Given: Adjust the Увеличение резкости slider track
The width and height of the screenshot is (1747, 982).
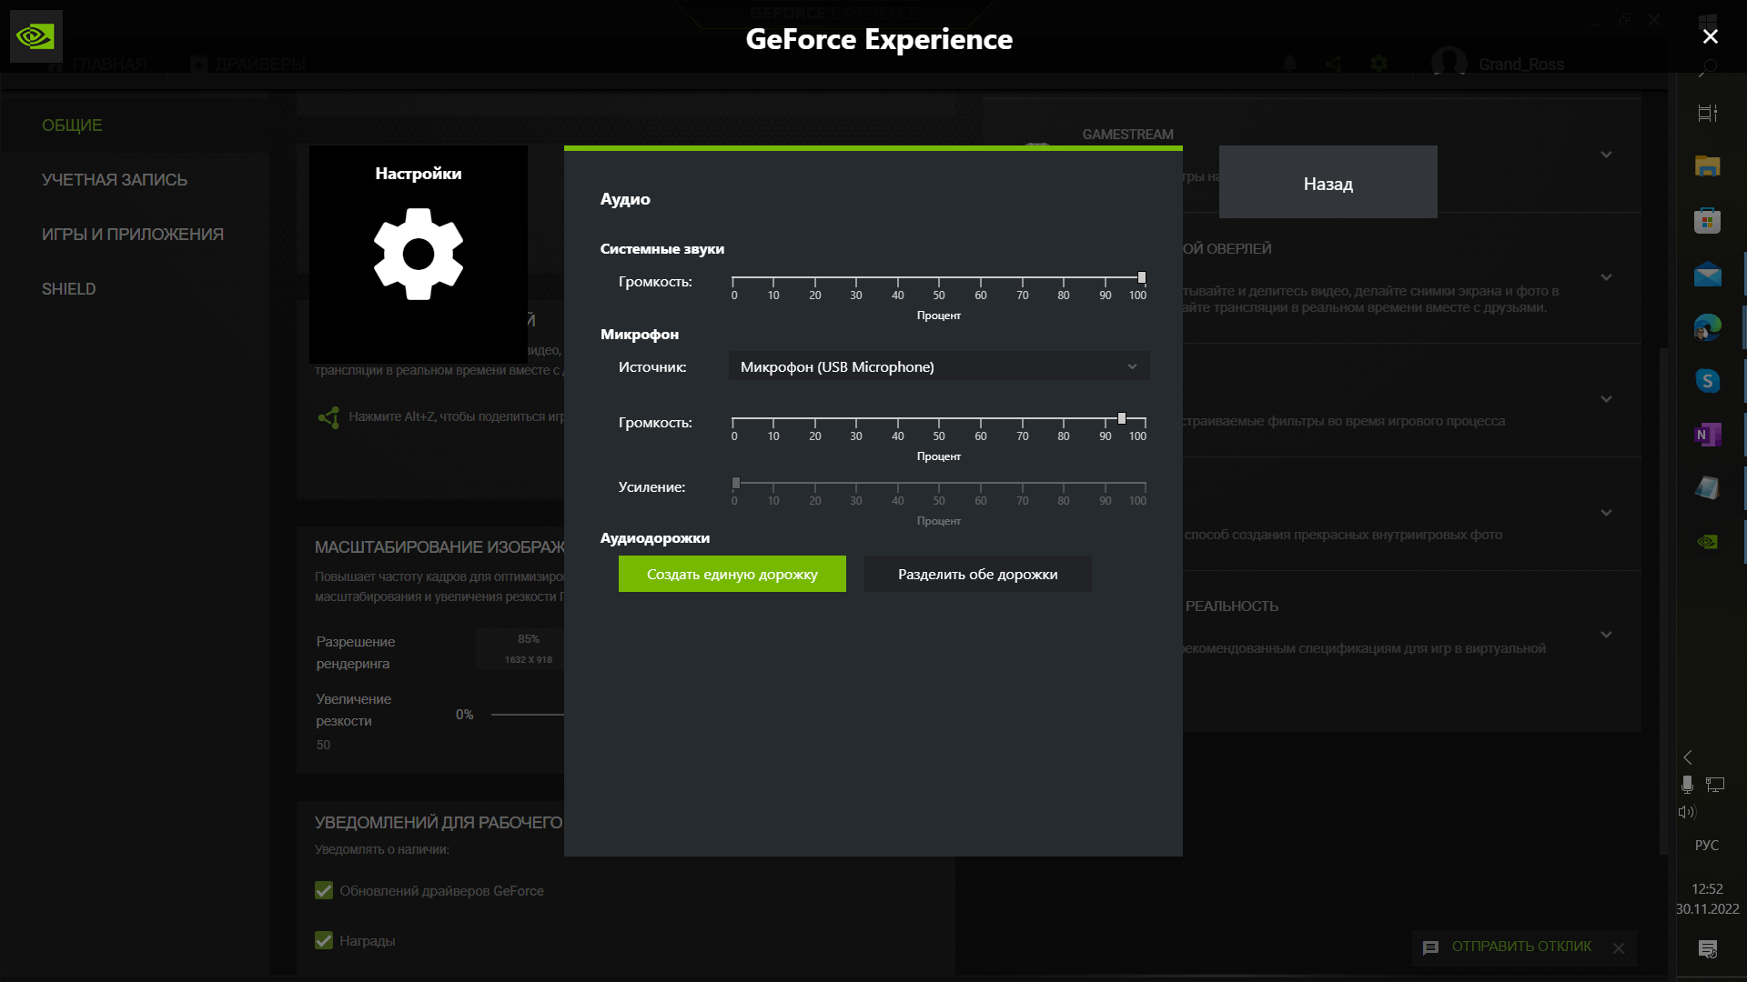Looking at the screenshot, I should (528, 715).
